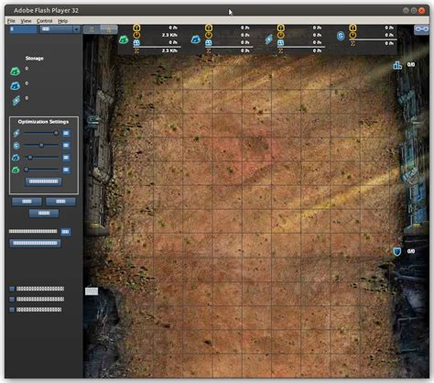This screenshot has width=434, height=383.
Task: Click the power crystal icon under Storage
Action: pyautogui.click(x=16, y=100)
